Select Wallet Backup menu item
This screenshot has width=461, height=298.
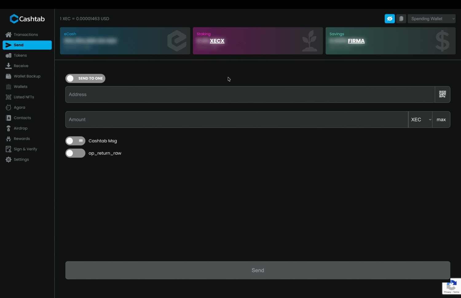click(27, 76)
